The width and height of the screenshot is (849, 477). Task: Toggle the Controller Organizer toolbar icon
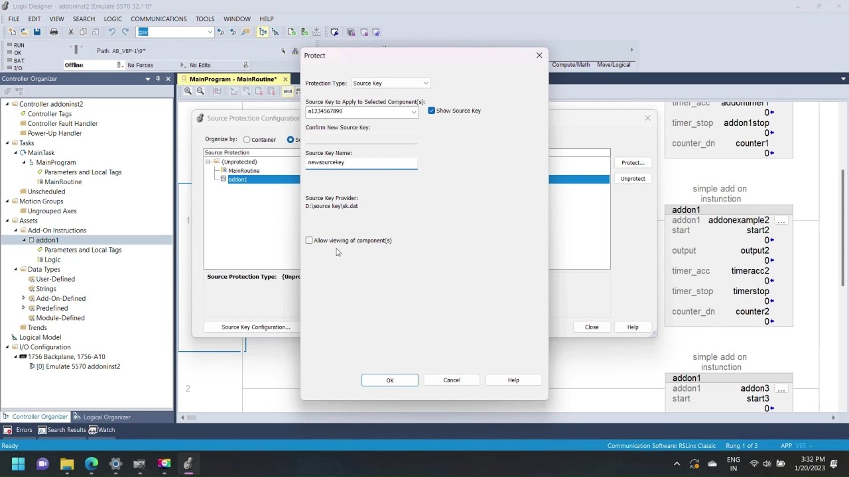tap(263, 32)
